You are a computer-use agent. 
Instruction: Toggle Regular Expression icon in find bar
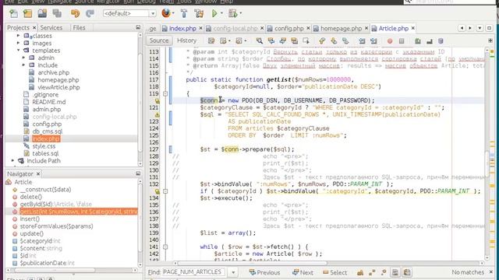pos(384,272)
